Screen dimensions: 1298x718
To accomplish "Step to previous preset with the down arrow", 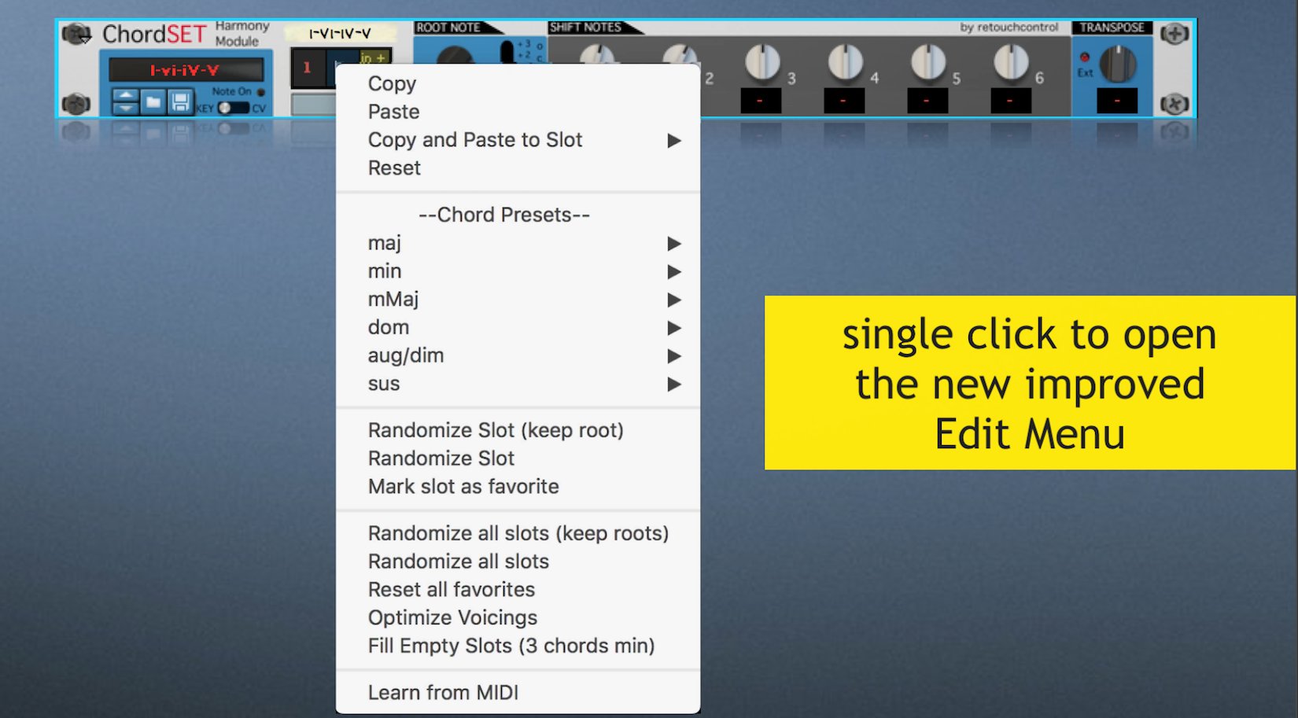I will click(x=125, y=109).
